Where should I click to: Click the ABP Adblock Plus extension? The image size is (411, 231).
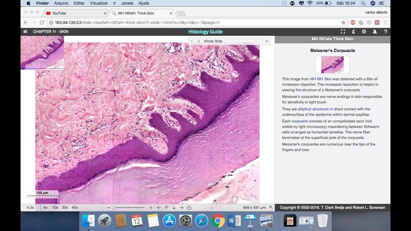(x=353, y=22)
